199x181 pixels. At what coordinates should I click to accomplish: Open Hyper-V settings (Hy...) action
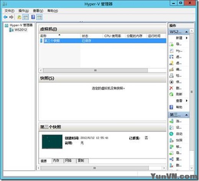click(179, 51)
